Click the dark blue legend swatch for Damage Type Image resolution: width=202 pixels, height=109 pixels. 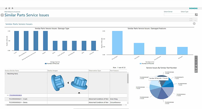point(45,63)
